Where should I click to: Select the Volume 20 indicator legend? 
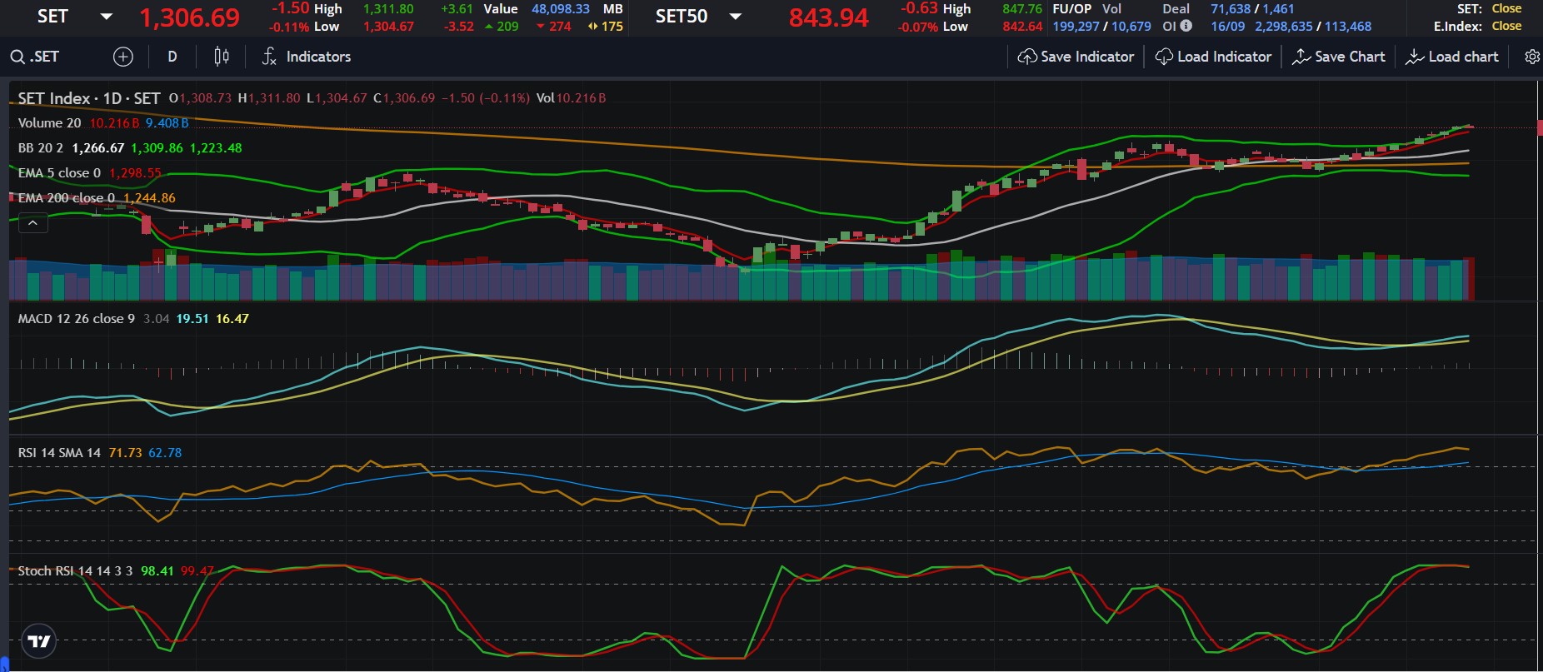[49, 123]
